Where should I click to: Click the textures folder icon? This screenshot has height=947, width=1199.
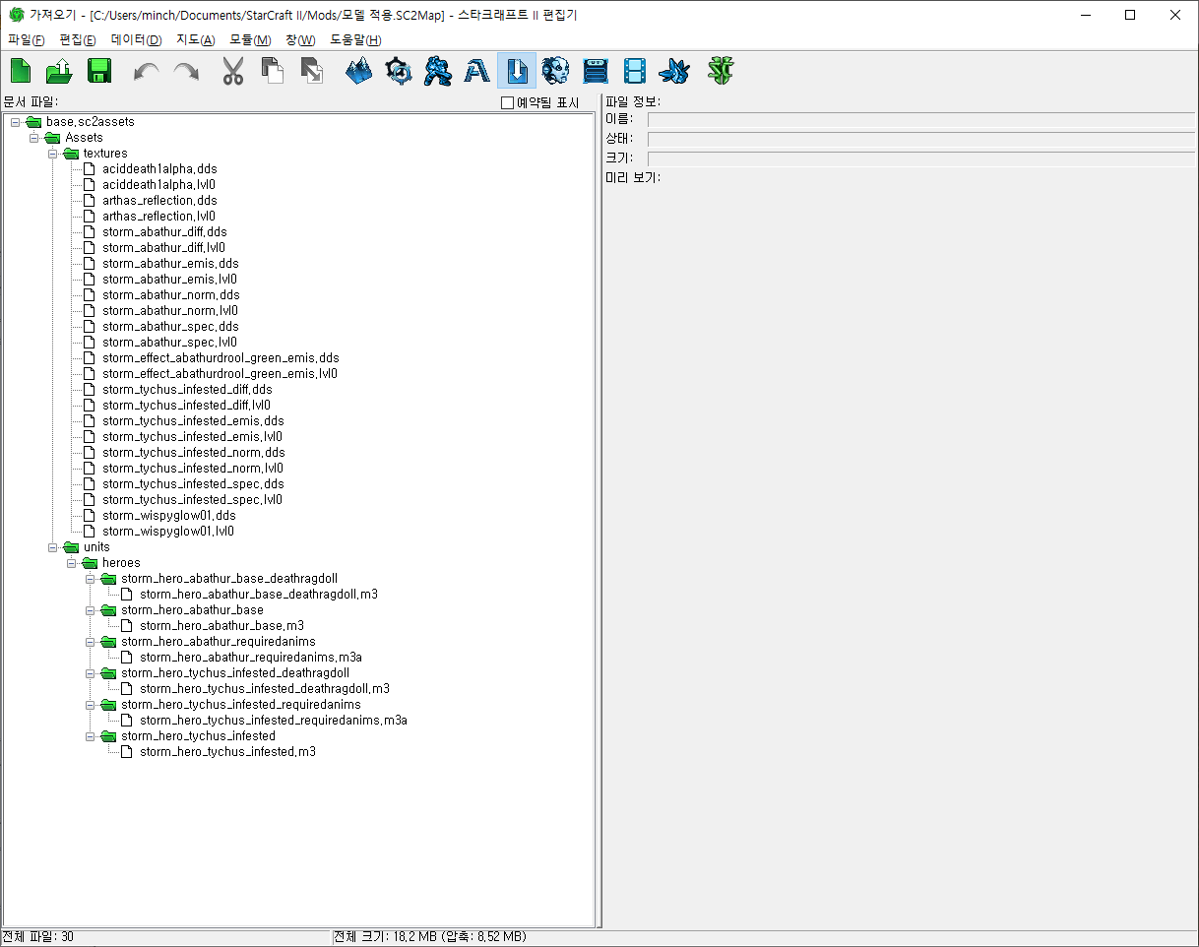pos(71,154)
